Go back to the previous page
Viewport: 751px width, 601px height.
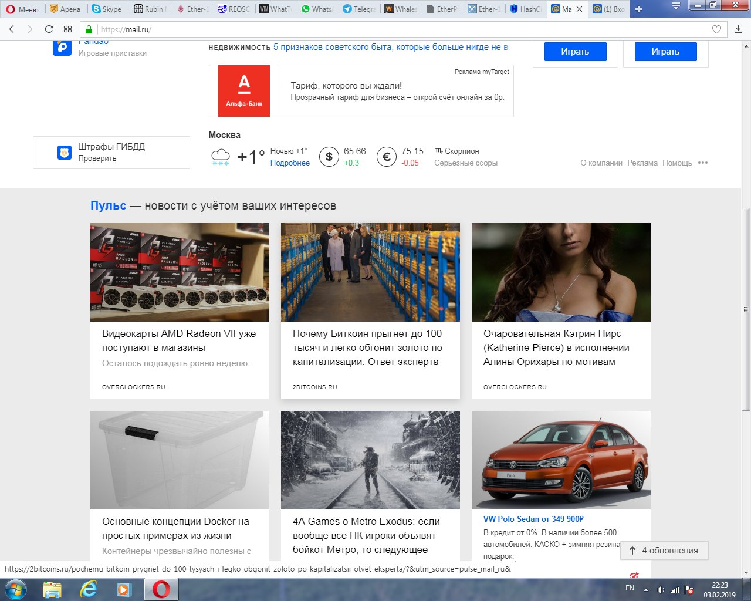coord(12,29)
